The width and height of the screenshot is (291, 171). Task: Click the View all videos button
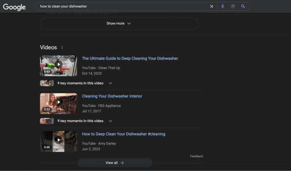[x=115, y=163]
